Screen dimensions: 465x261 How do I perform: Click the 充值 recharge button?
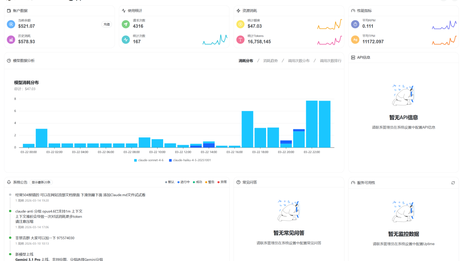click(x=106, y=25)
